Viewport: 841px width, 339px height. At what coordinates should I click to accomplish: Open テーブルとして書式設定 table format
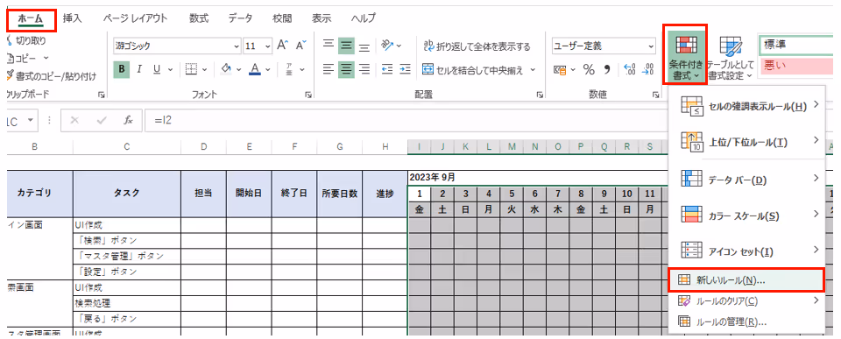point(731,59)
